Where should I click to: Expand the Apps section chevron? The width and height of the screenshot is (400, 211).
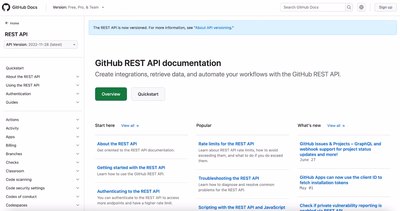(78, 137)
